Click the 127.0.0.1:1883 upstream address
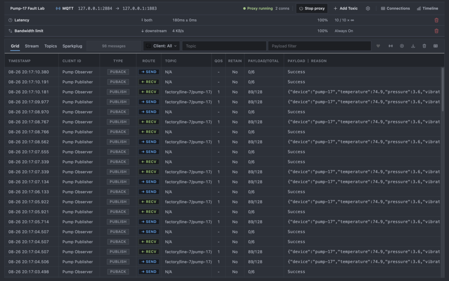Screen dimensions: 449x281 click(x=139, y=9)
